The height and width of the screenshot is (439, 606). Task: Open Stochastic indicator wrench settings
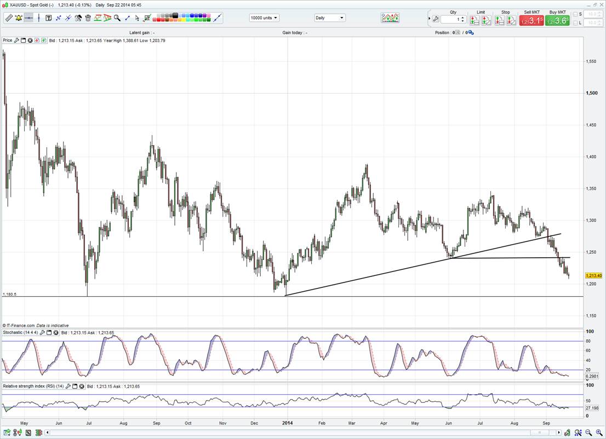click(x=42, y=333)
